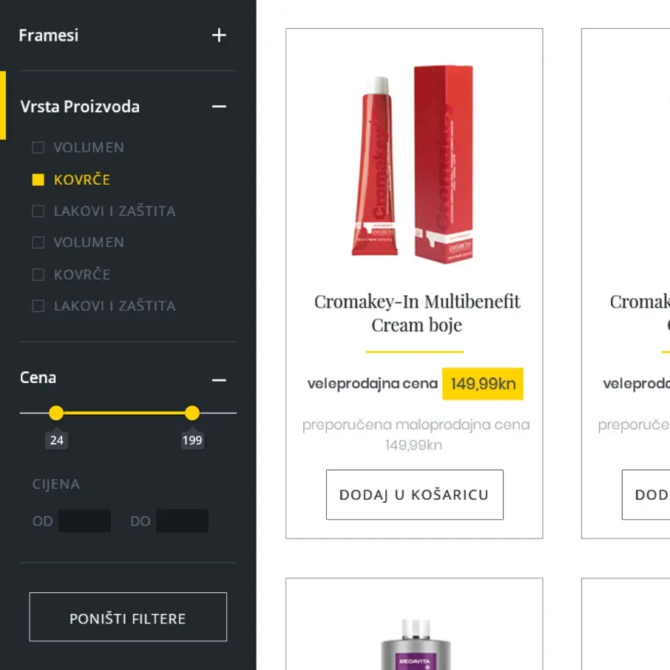The width and height of the screenshot is (670, 670).
Task: Click the Vrsta Proizvoda heading
Action: (x=80, y=106)
